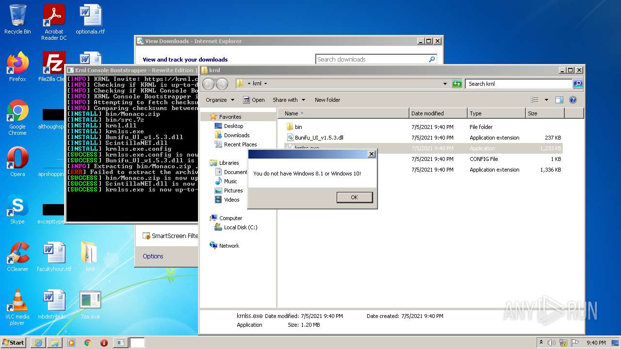
Task: Click search magnifier in View Downloads window
Action: pyautogui.click(x=432, y=59)
